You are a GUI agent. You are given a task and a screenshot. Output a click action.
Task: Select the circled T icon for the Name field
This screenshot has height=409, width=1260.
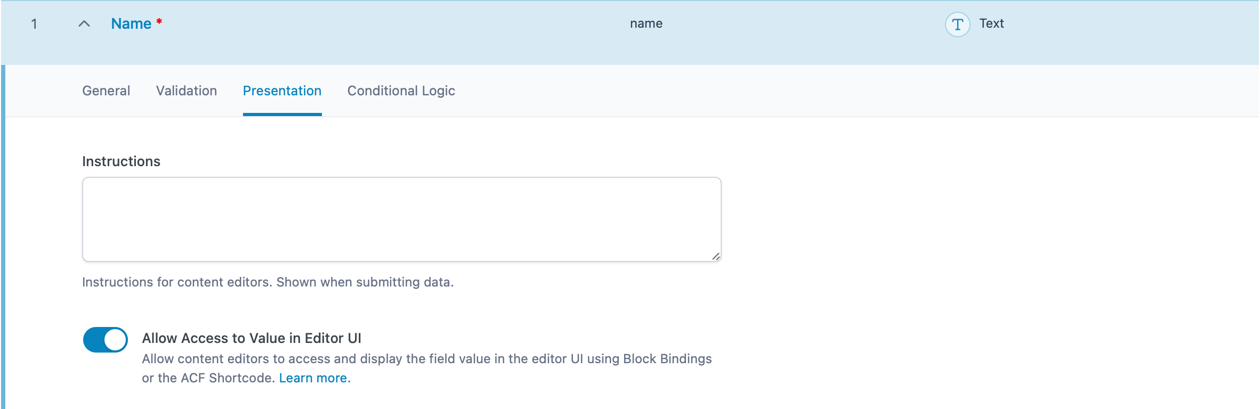click(957, 23)
